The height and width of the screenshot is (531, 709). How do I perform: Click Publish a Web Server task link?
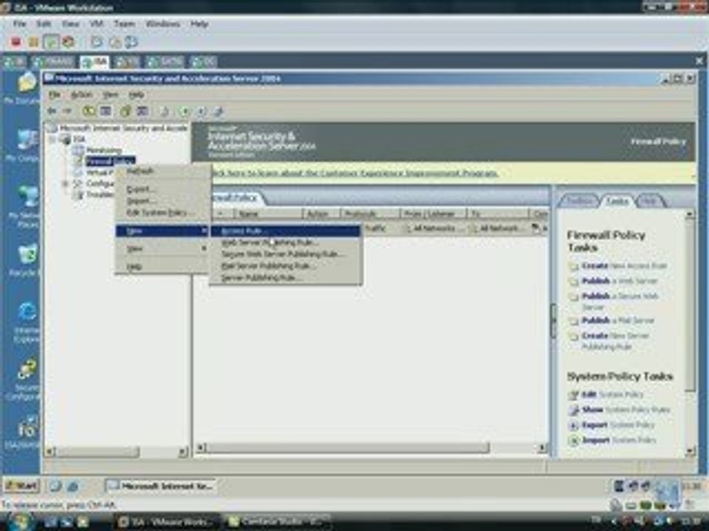[x=619, y=281]
